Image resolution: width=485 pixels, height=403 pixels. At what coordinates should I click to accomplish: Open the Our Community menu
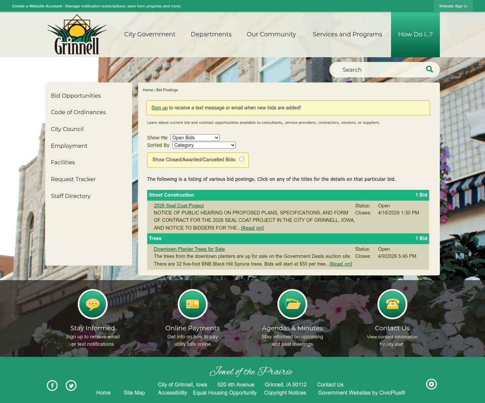271,34
